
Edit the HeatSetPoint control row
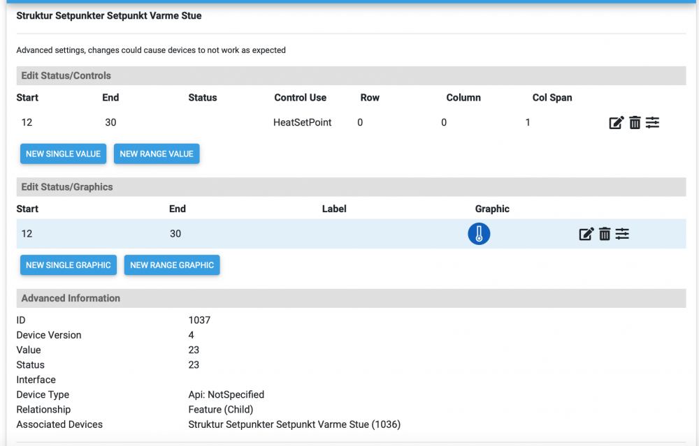[616, 123]
